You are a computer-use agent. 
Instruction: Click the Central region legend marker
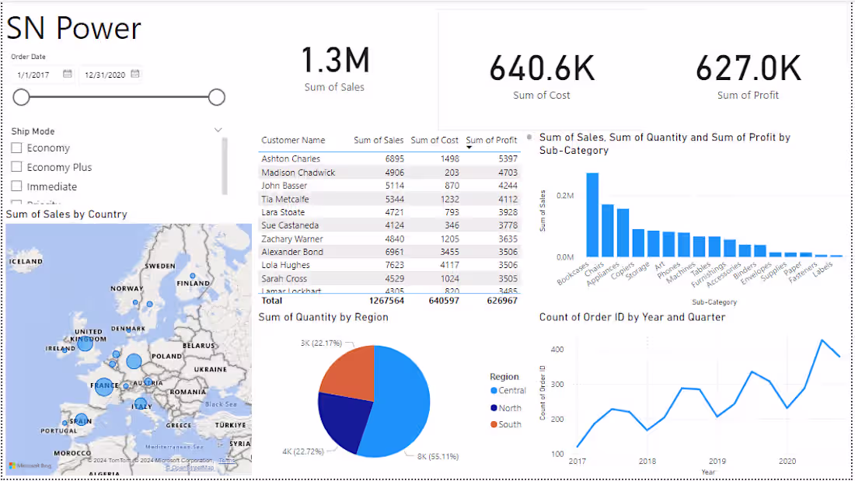(x=494, y=390)
